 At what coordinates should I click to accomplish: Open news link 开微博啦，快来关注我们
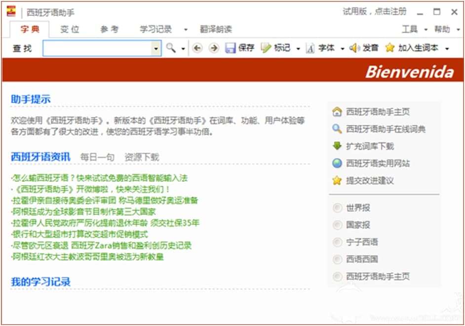coord(90,189)
